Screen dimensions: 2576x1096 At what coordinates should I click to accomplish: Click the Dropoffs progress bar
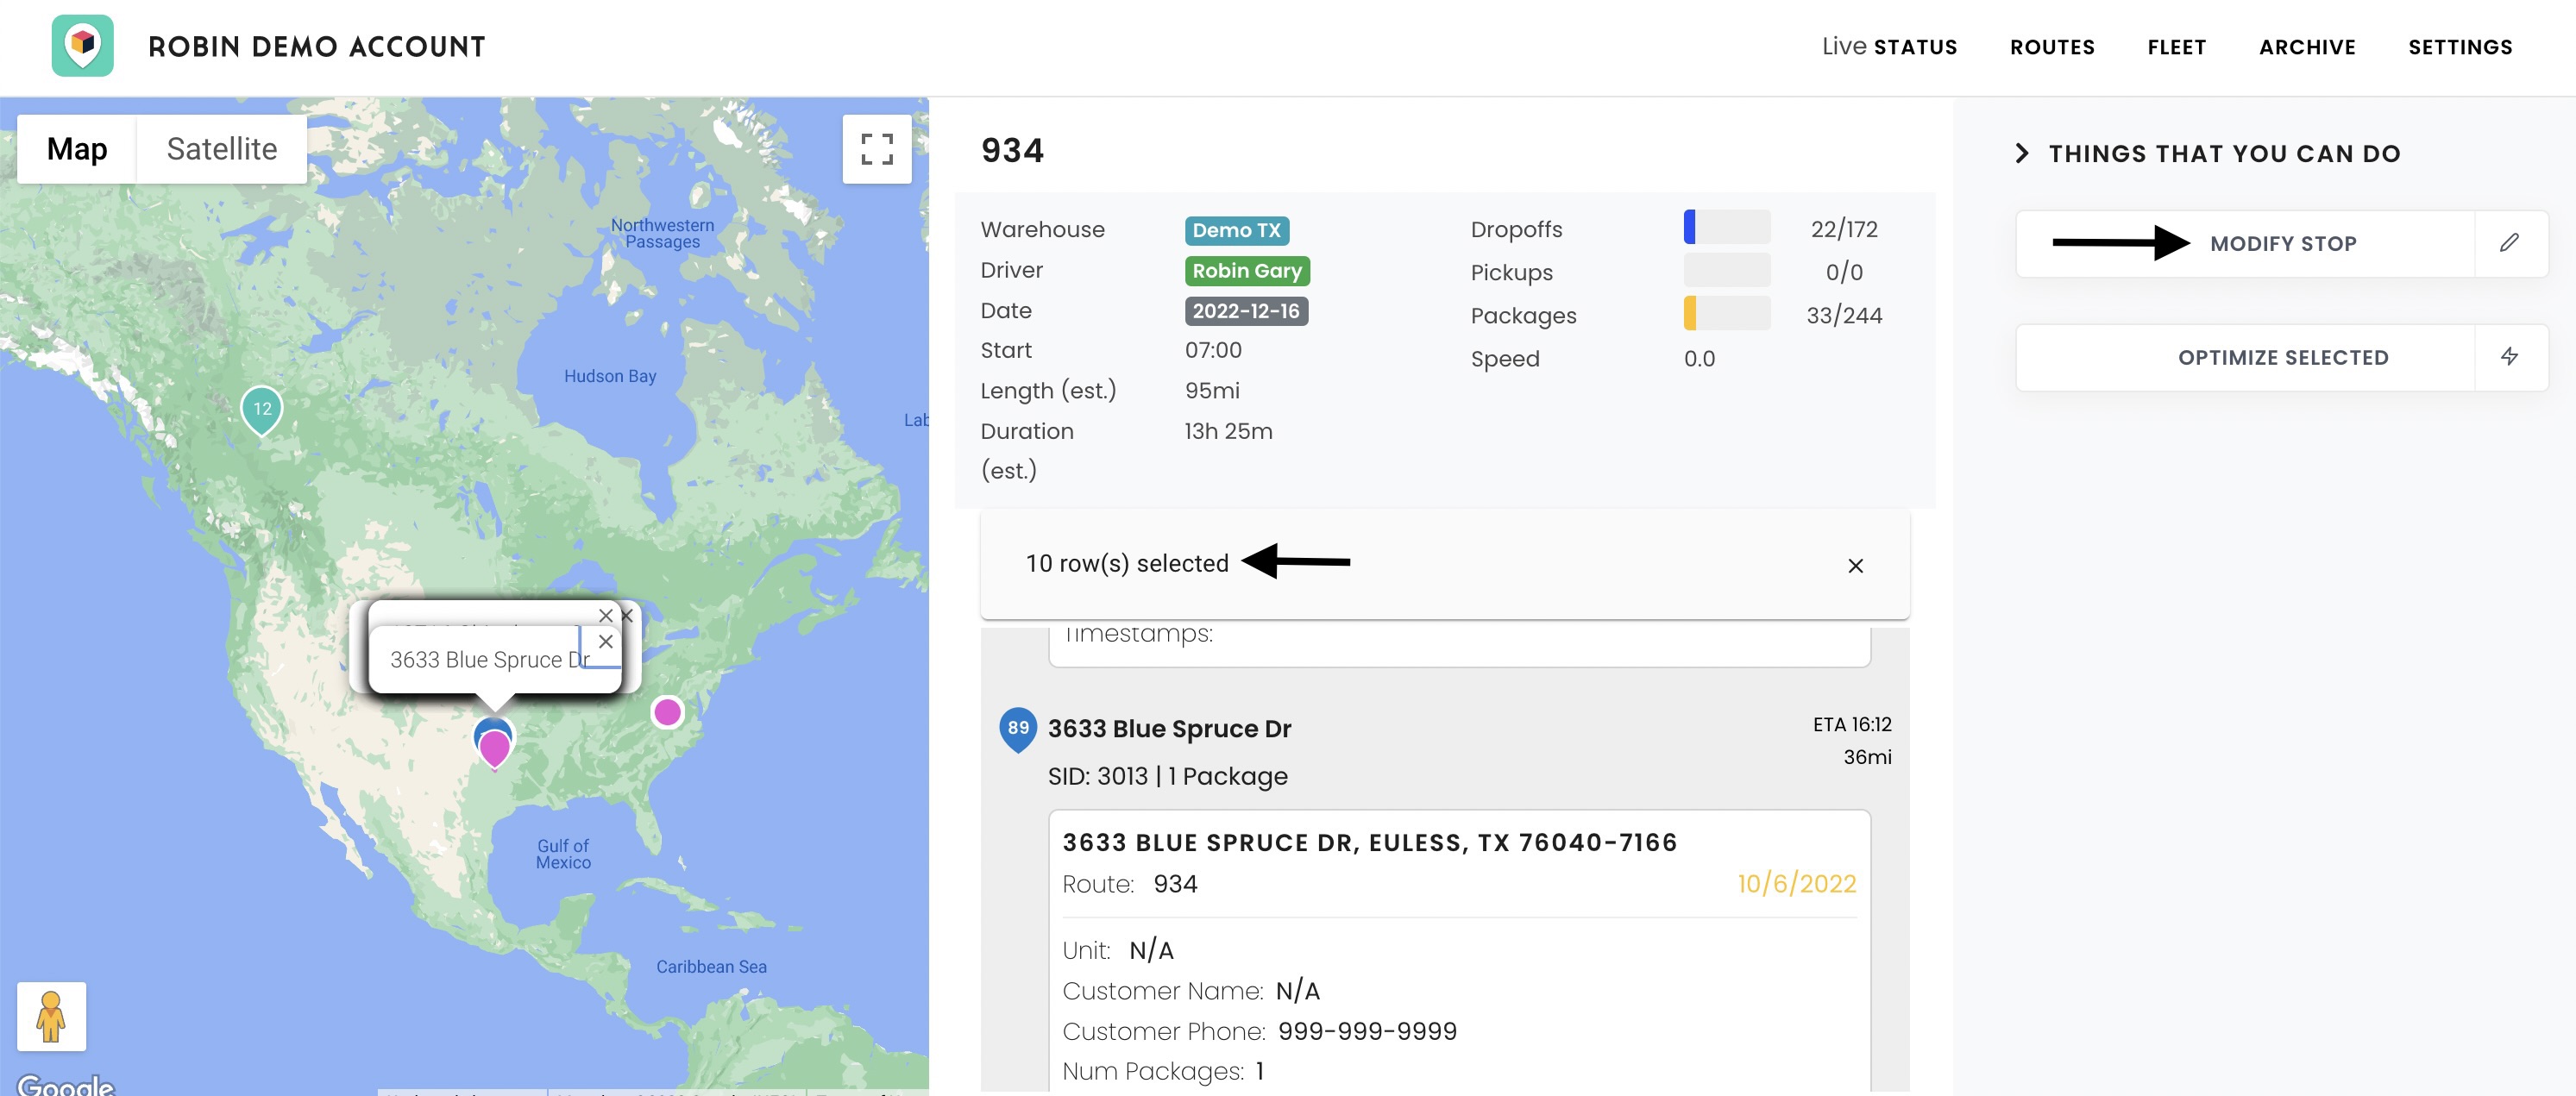pyautogui.click(x=1726, y=227)
